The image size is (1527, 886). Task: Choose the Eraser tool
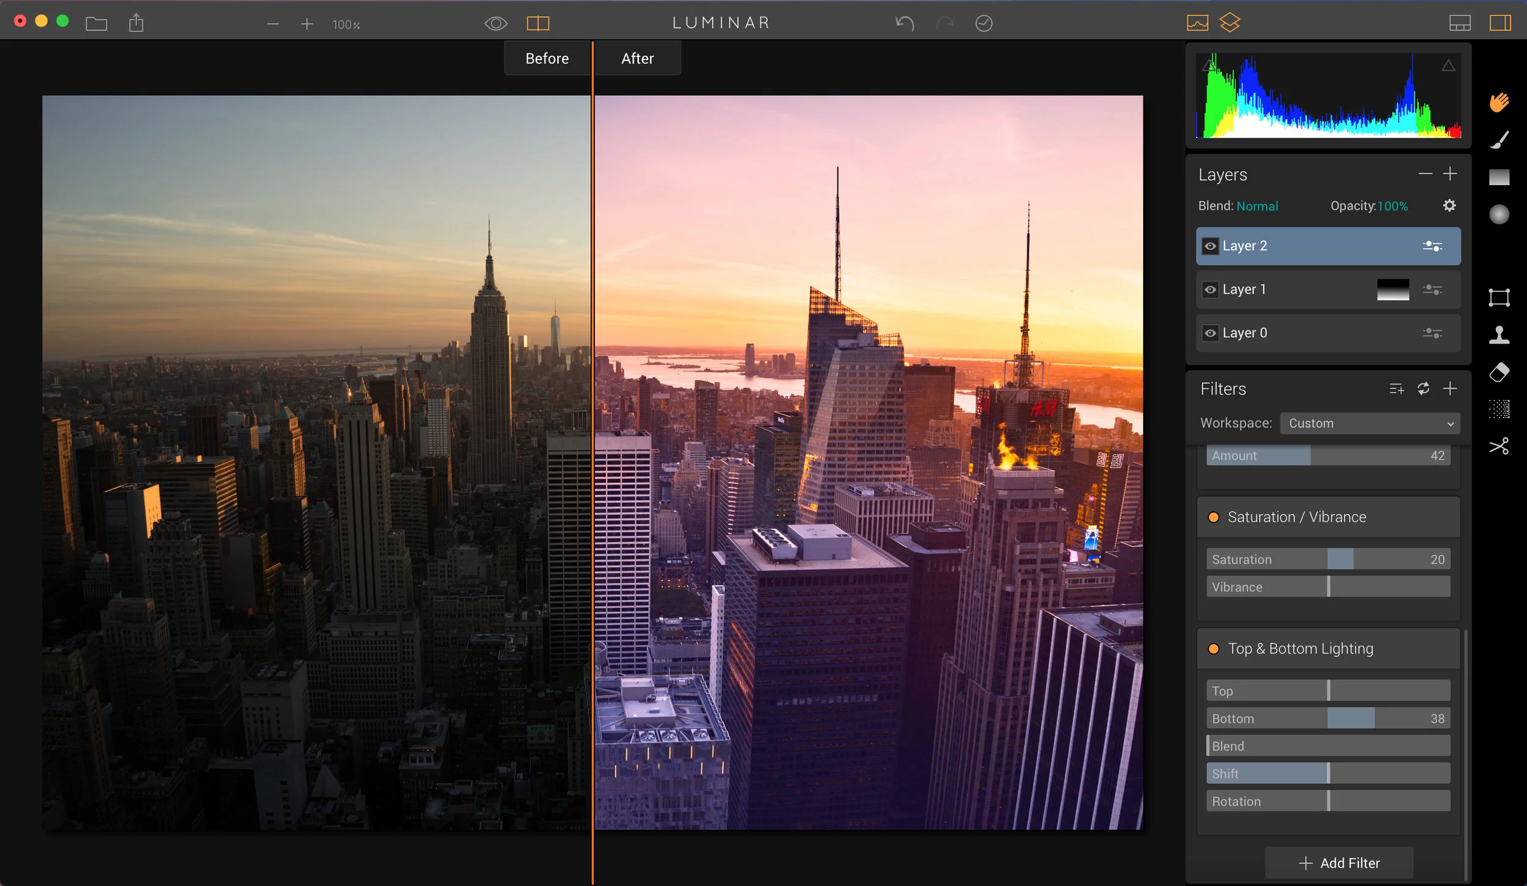coord(1500,372)
